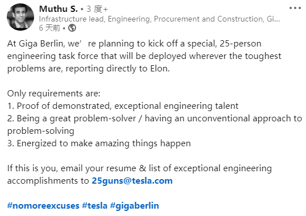
Task: Open the #gigaberlin hashtag
Action: 135,206
